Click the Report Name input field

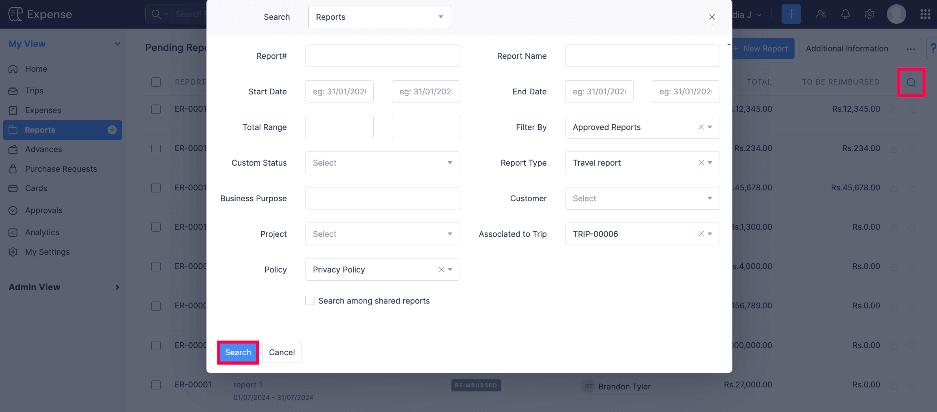[x=642, y=55]
